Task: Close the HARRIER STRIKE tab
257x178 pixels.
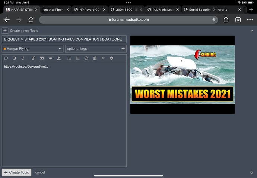Action: coord(36,10)
